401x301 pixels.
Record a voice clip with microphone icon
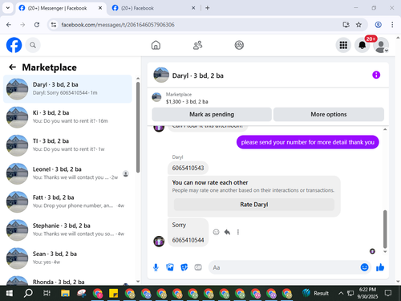pyautogui.click(x=156, y=267)
